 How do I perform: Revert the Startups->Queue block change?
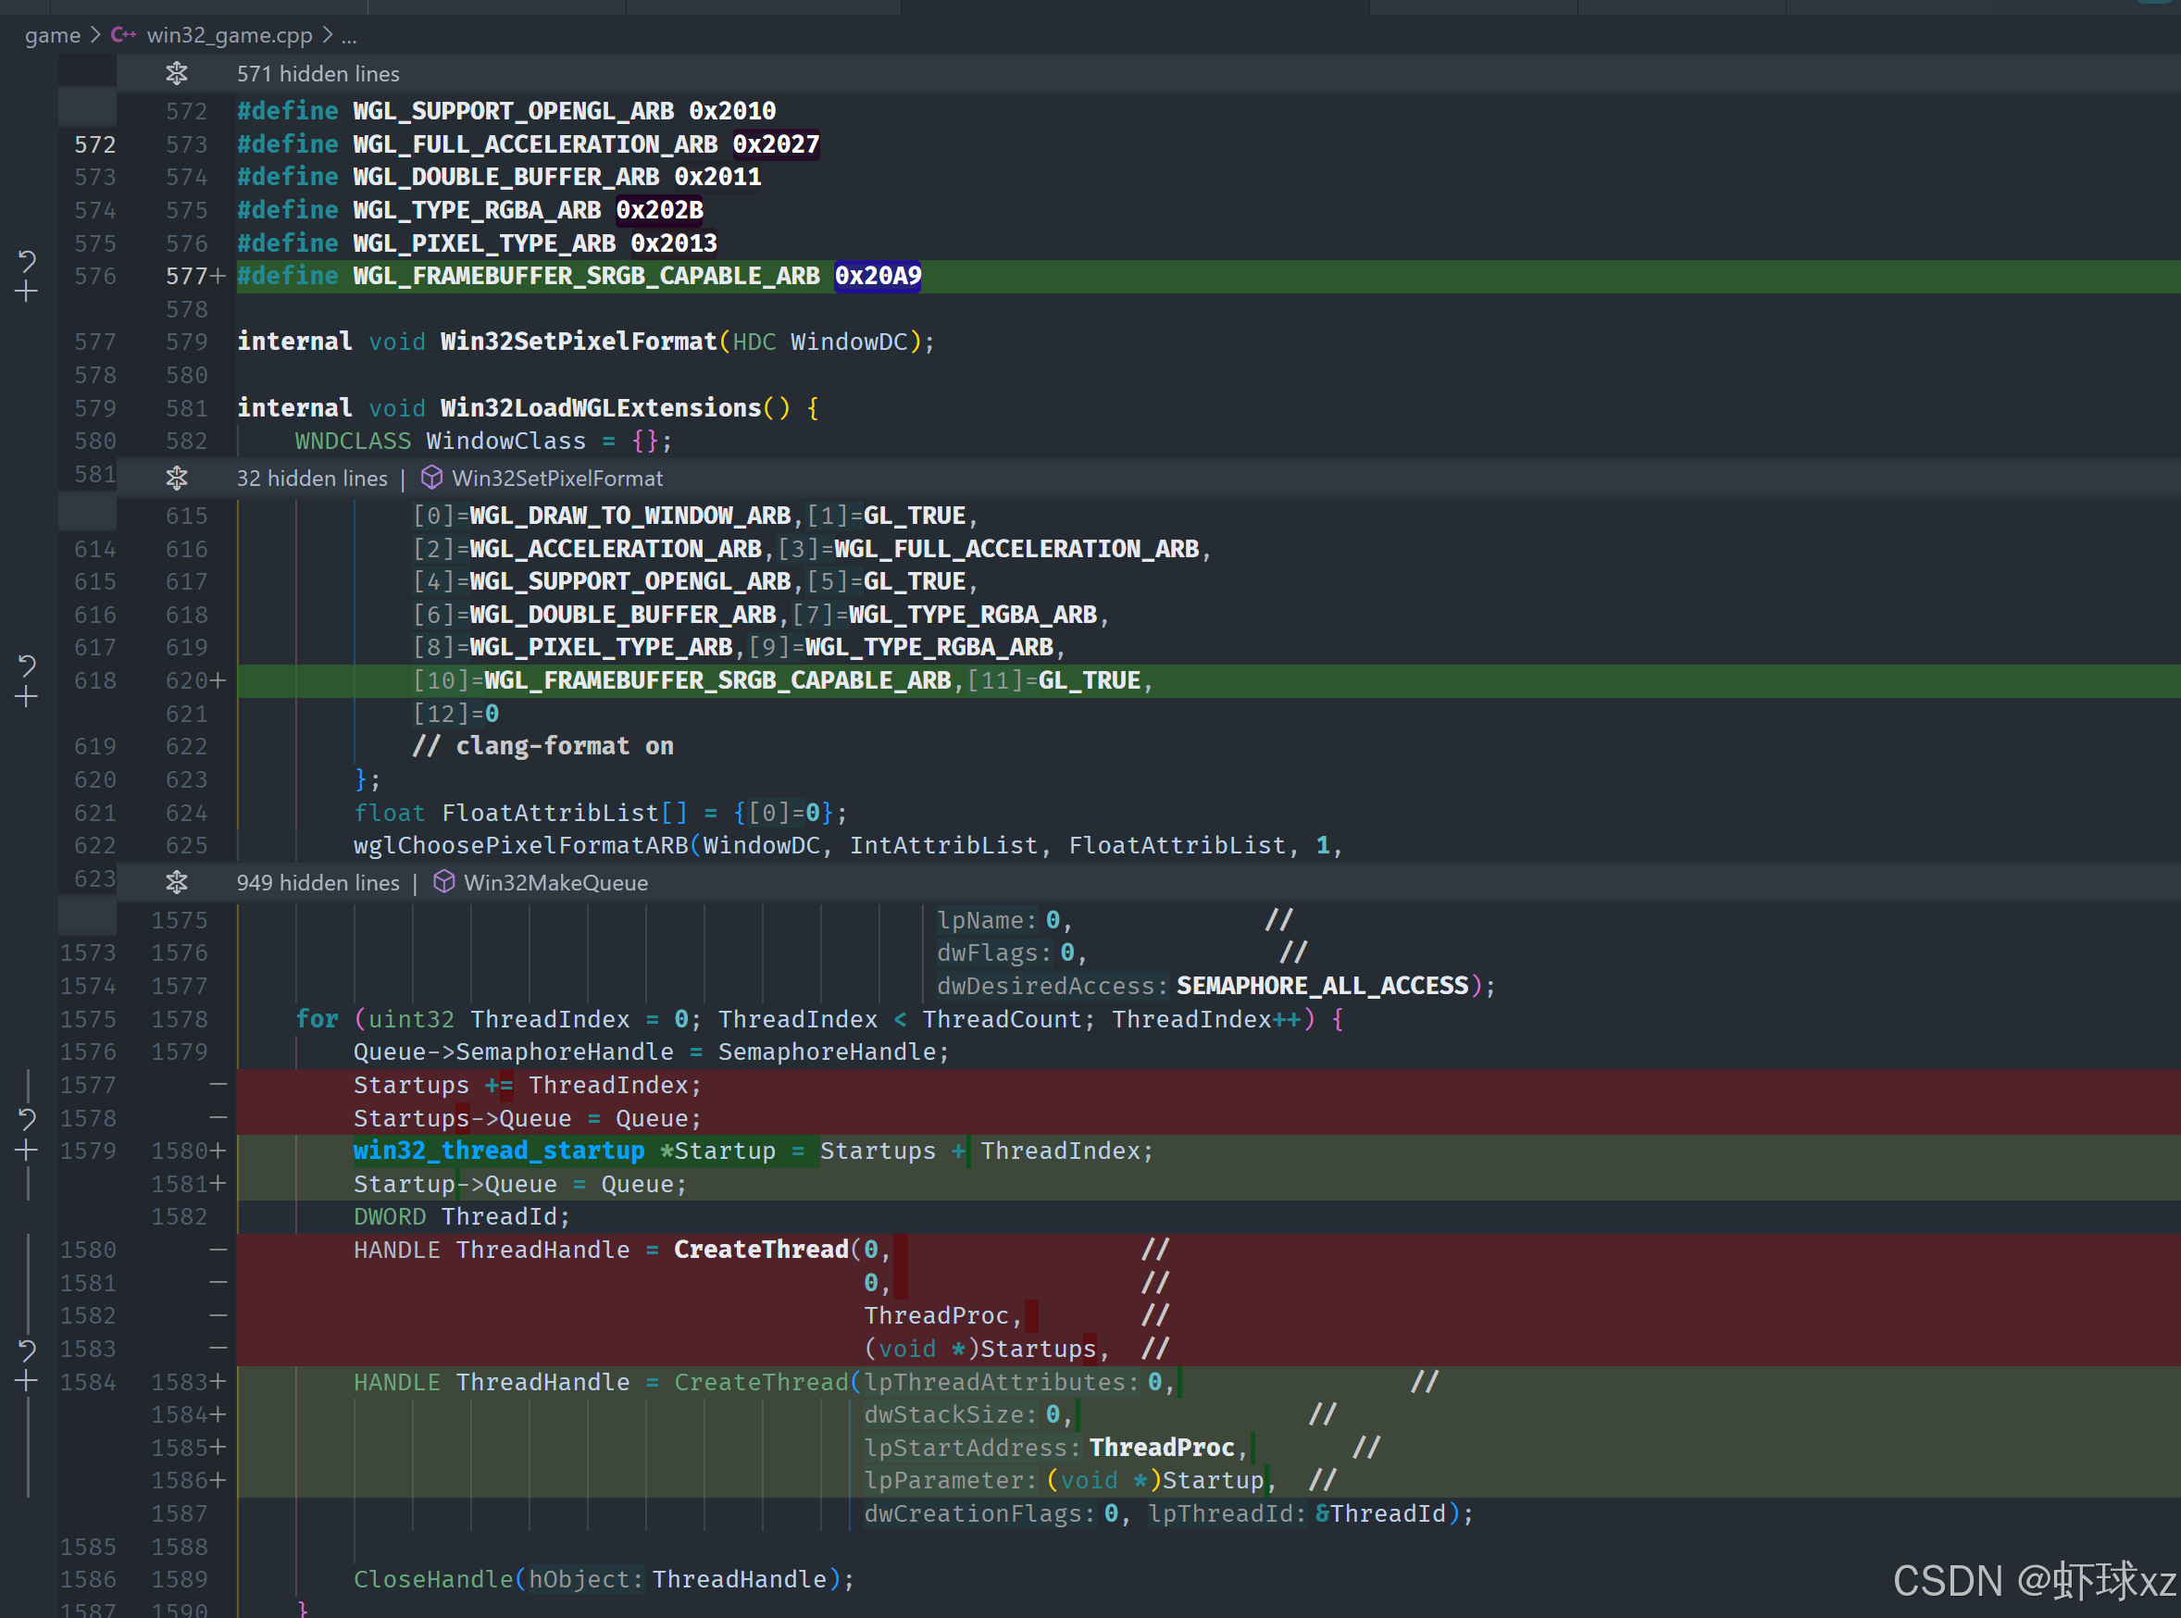coord(27,1118)
